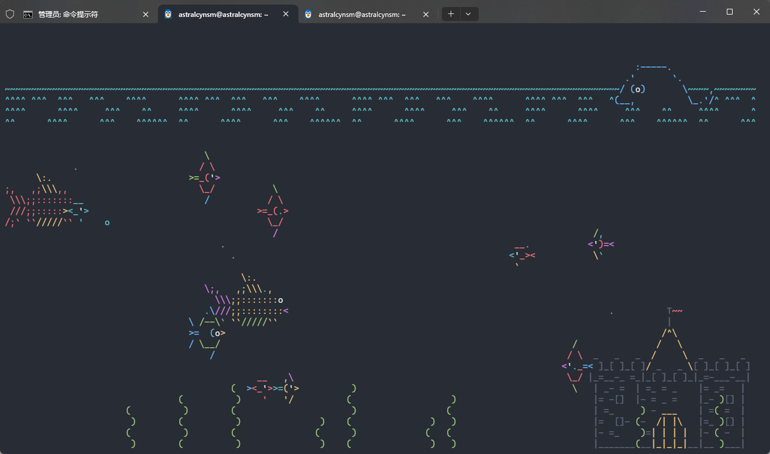The width and height of the screenshot is (770, 454).
Task: Select the active astralcynsm@astralcynsm tab
Action: [223, 15]
